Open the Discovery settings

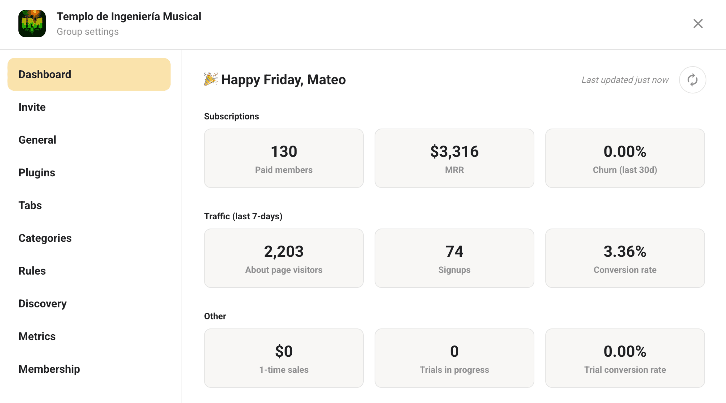click(42, 303)
